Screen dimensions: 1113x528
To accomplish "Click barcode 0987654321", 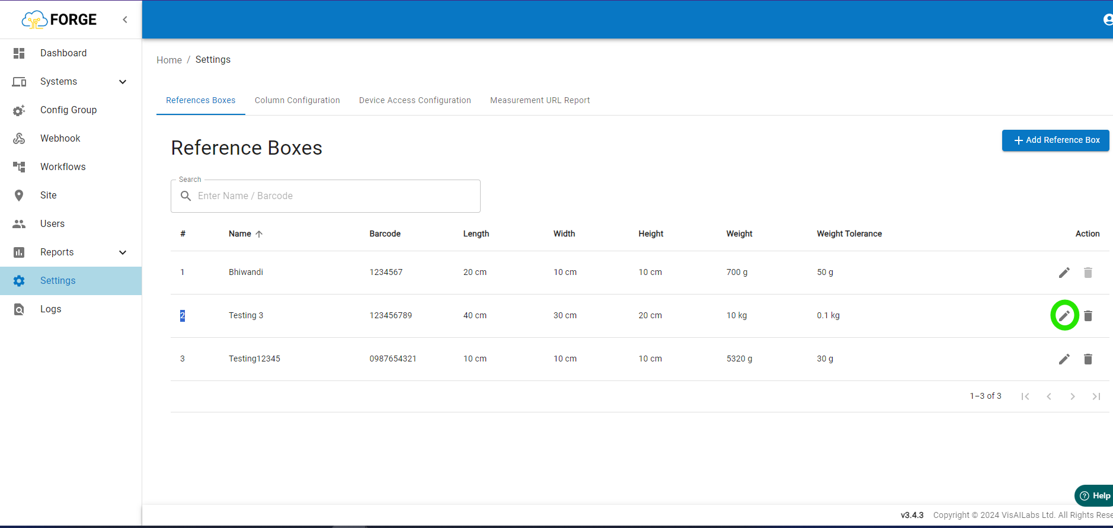I will tap(393, 359).
